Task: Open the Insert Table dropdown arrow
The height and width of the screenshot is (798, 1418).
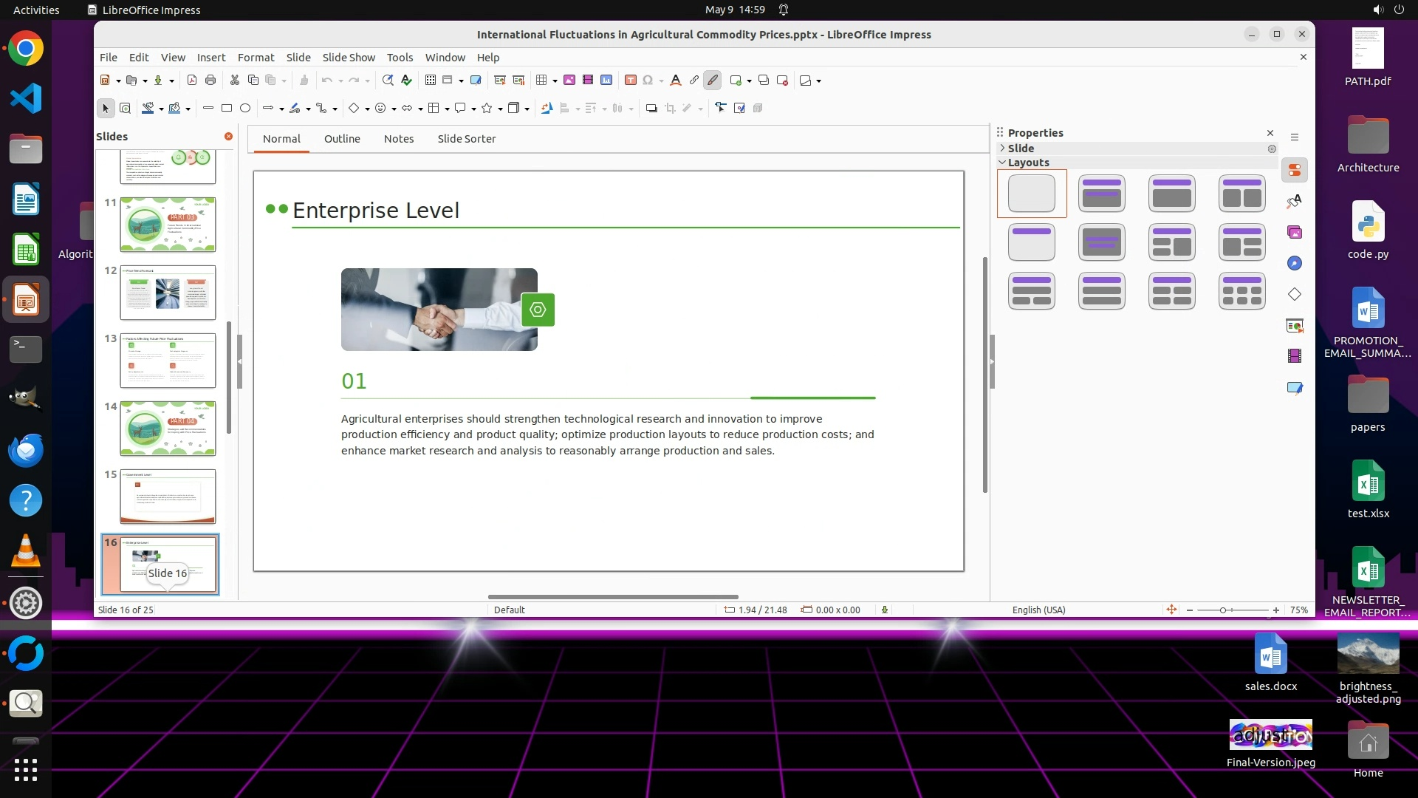Action: point(555,81)
